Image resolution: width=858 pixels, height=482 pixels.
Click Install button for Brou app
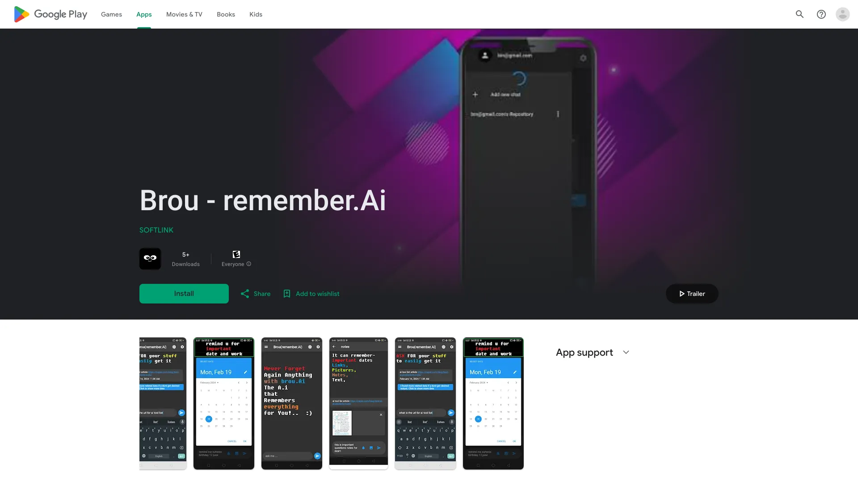pos(184,293)
